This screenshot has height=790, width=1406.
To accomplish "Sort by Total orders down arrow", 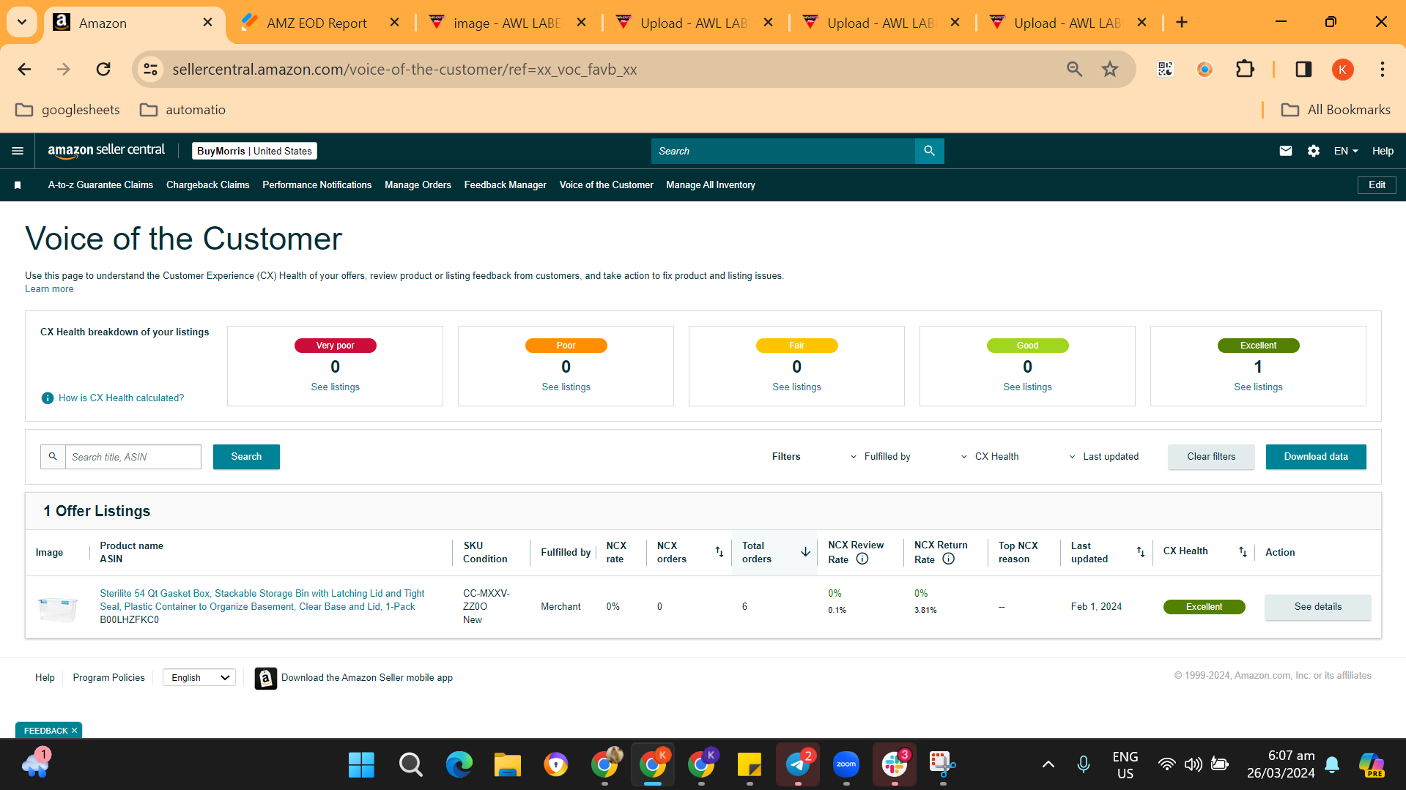I will tap(805, 552).
